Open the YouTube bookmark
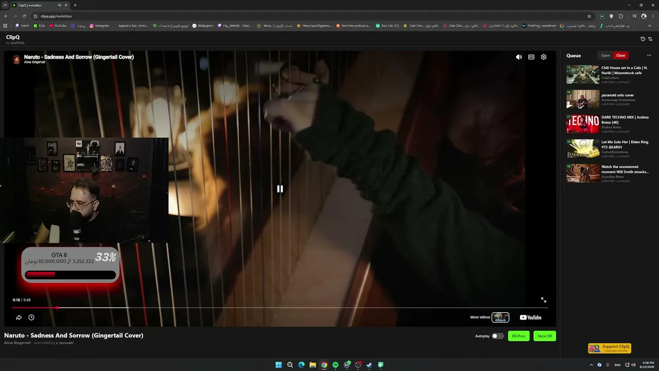Viewport: 659px width, 371px height. (58, 26)
